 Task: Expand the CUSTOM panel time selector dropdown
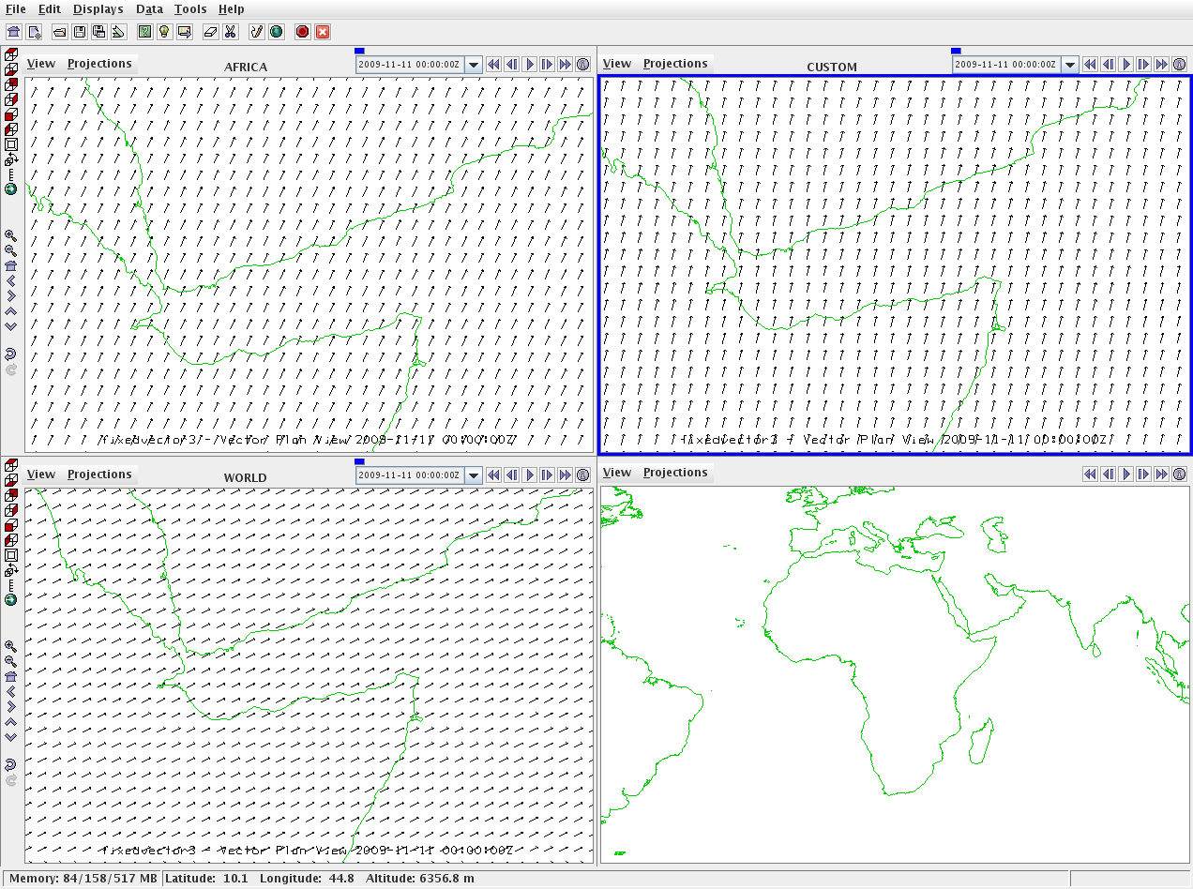pyautogui.click(x=1069, y=65)
